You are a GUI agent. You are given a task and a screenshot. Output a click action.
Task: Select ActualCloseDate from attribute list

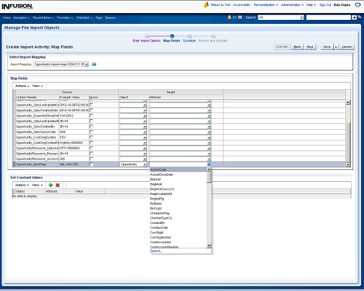point(162,174)
